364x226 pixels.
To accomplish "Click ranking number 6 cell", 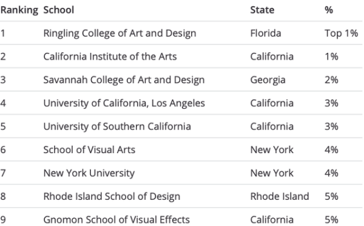I will [x=3, y=149].
